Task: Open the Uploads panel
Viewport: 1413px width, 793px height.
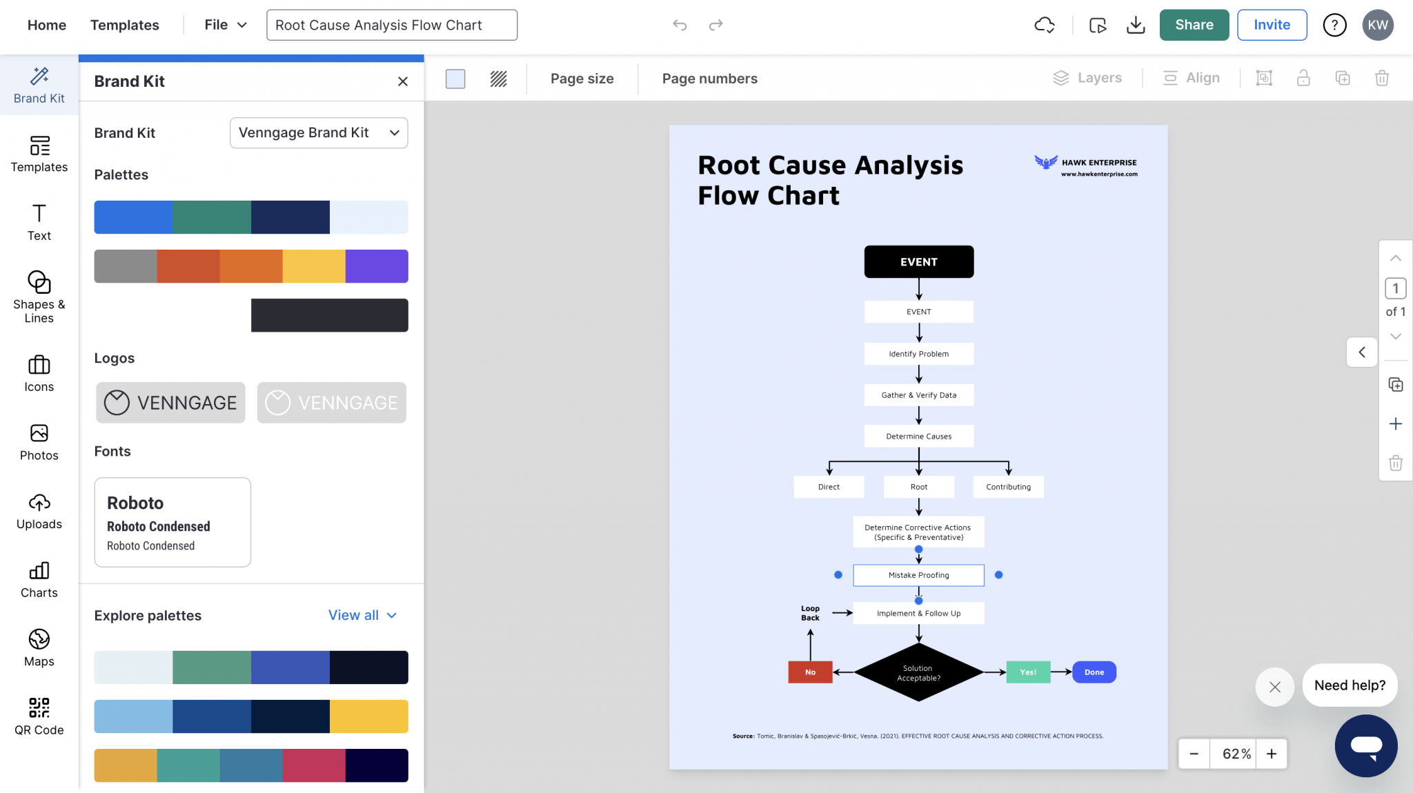Action: click(x=39, y=511)
